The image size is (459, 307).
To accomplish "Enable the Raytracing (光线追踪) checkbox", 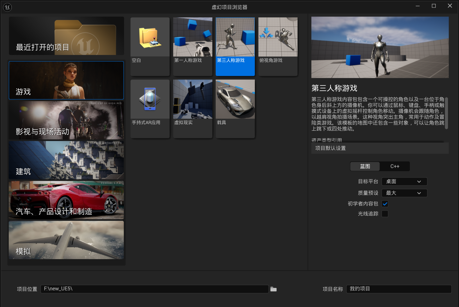I will 385,214.
